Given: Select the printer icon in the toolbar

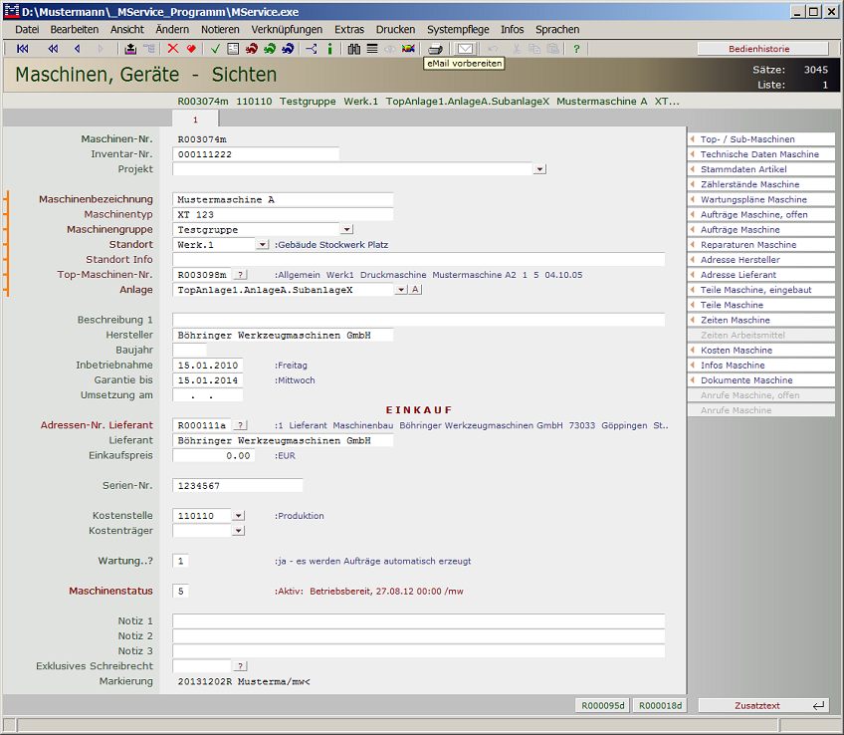Looking at the screenshot, I should (x=434, y=49).
